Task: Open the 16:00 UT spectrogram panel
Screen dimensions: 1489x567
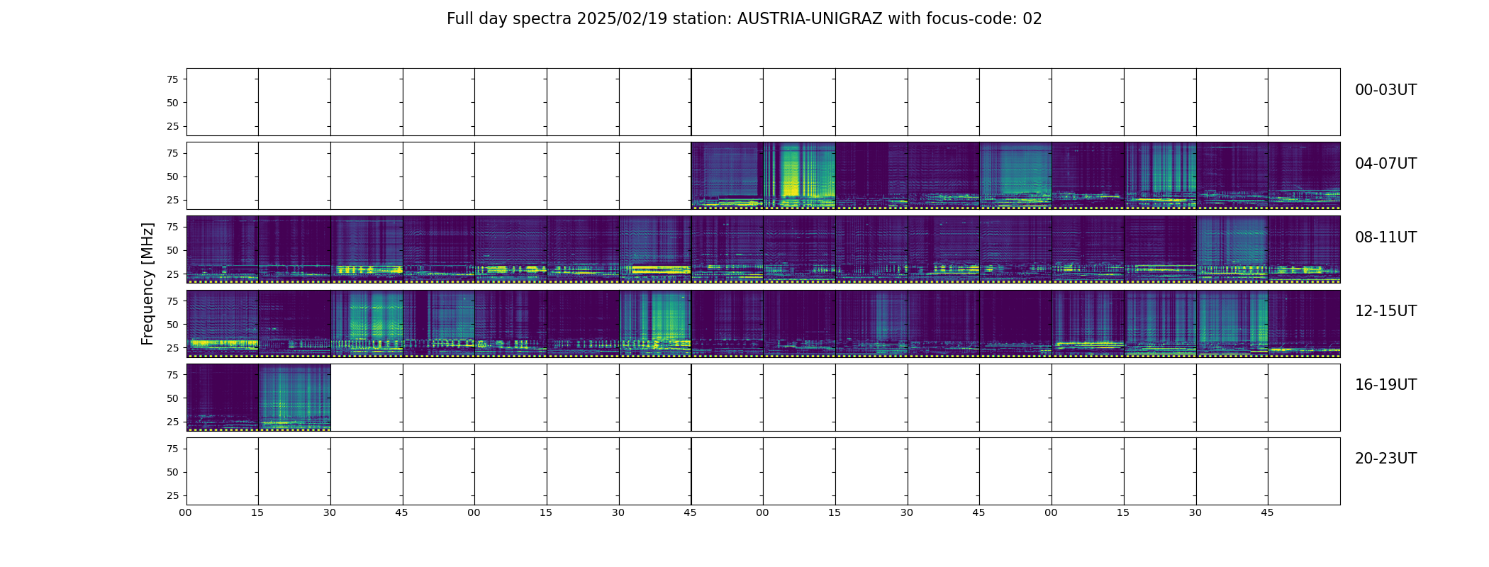Action: 223,397
